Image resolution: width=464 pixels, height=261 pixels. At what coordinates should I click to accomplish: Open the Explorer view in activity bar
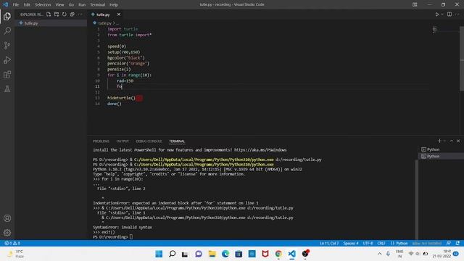tap(7, 16)
